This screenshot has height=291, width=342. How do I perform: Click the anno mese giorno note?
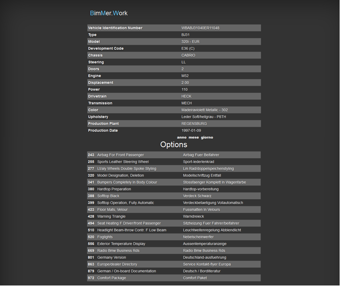coord(195,137)
